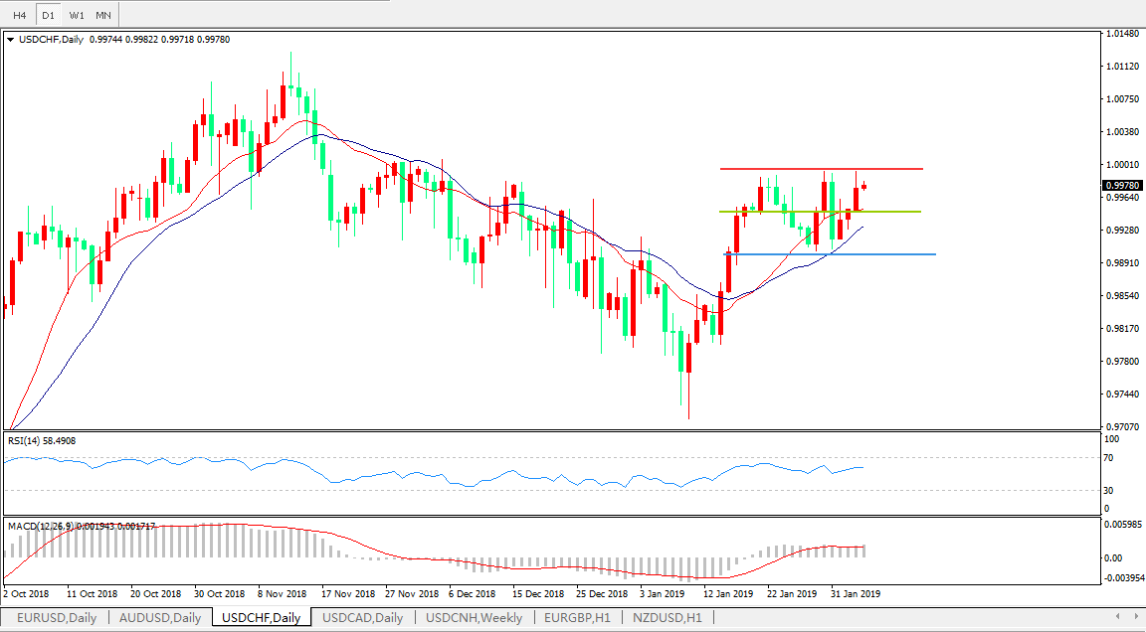Switch to the EURGBP,H1 tab

pos(577,618)
